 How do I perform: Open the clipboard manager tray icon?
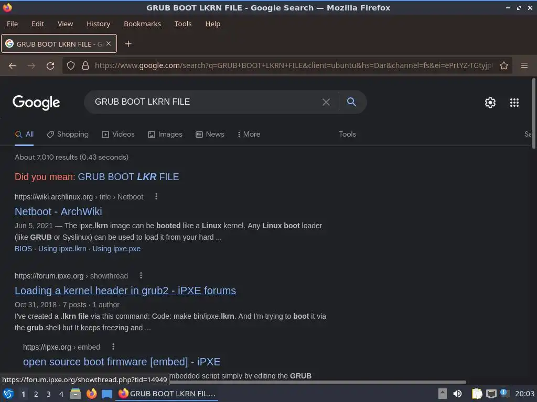point(477,394)
